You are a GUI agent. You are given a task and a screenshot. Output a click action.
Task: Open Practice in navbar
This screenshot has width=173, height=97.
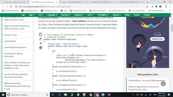pyautogui.click(x=147, y=15)
